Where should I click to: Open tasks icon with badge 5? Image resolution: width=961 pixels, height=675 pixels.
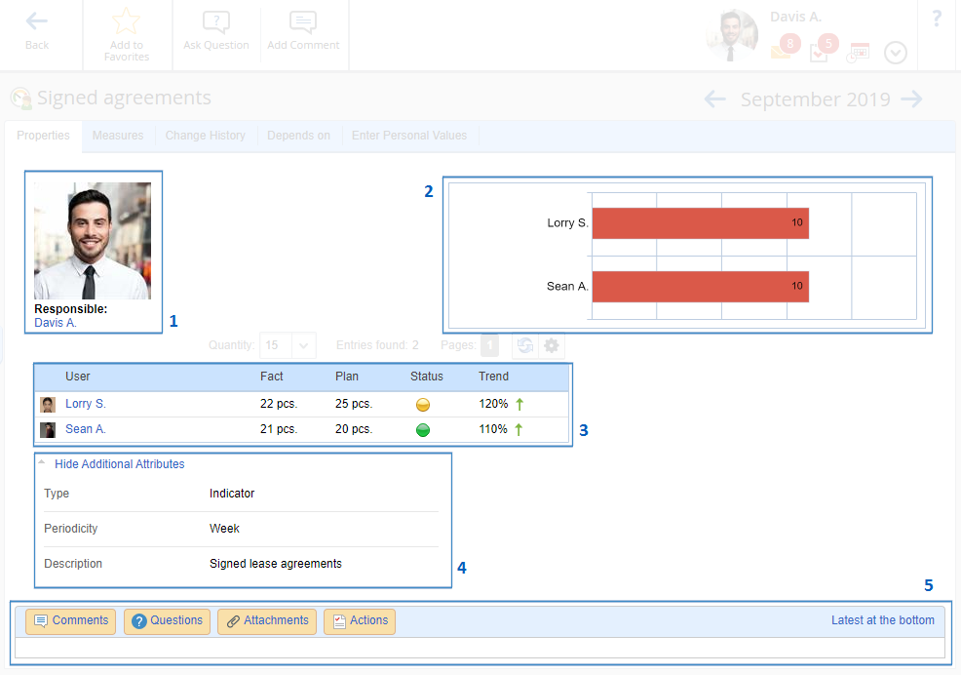tap(821, 52)
